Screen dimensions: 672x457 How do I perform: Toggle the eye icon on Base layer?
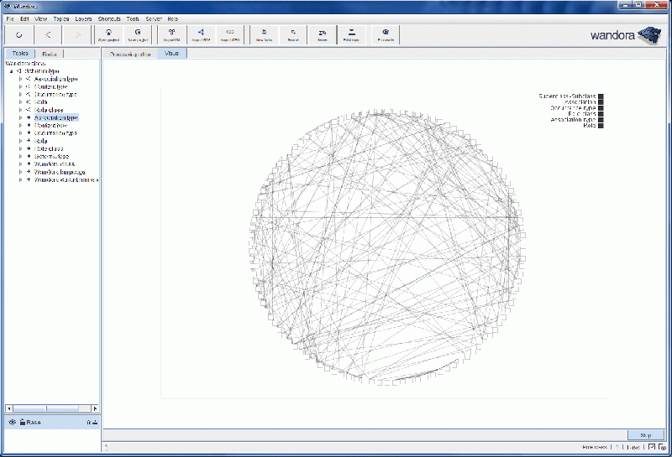[x=12, y=422]
